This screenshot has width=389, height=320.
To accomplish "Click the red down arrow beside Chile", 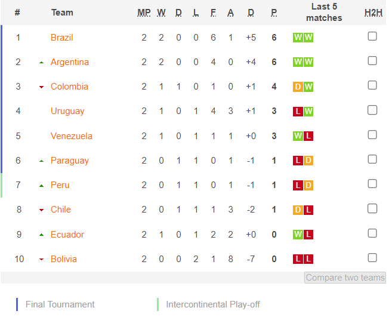I will (x=41, y=210).
